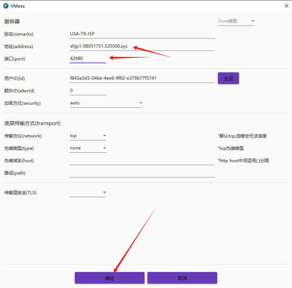Viewport: 292px width, 288px height.
Task: Click 取消 to discard changes
Action: point(182,277)
